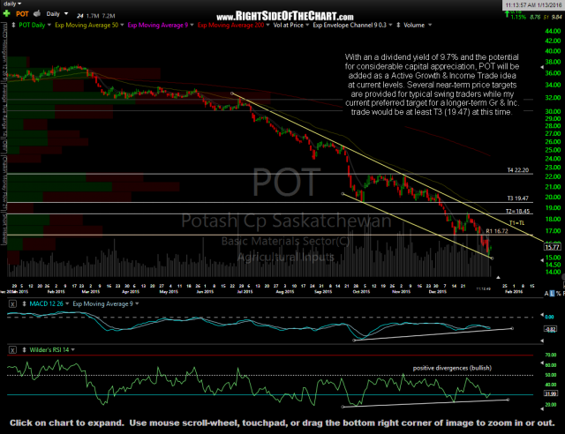Click the T2 18.45 target label
565x434 pixels.
coord(517,212)
